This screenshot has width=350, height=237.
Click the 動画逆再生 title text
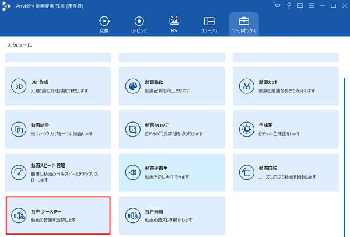pyautogui.click(x=156, y=168)
